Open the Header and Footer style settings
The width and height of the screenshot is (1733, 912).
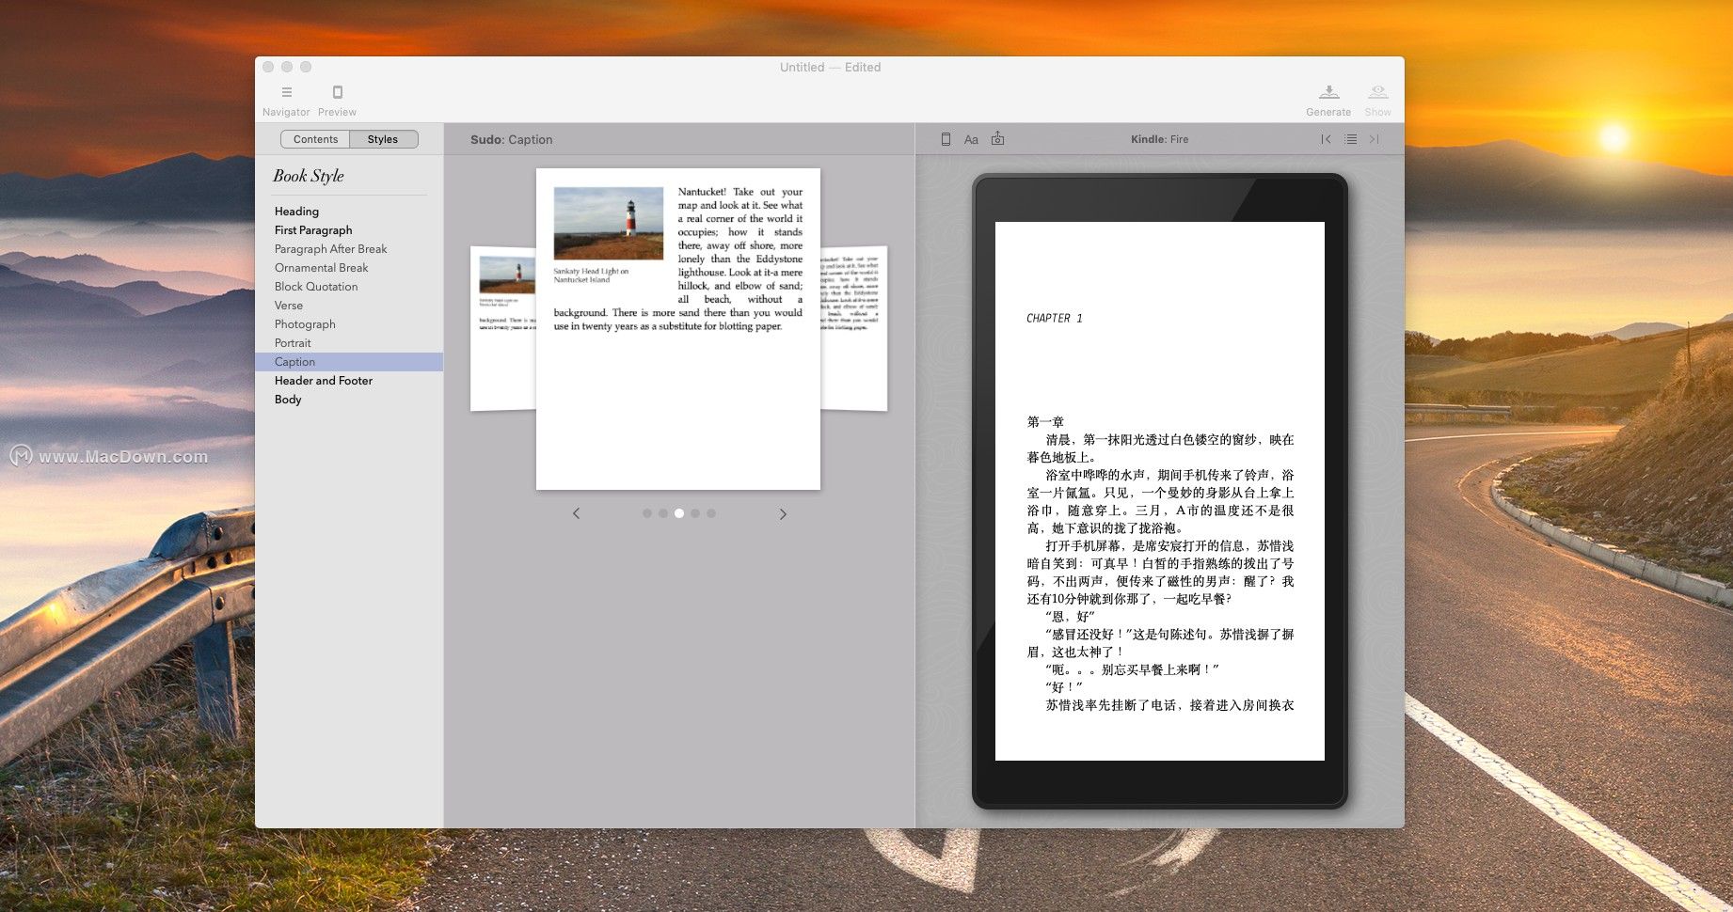tap(323, 380)
